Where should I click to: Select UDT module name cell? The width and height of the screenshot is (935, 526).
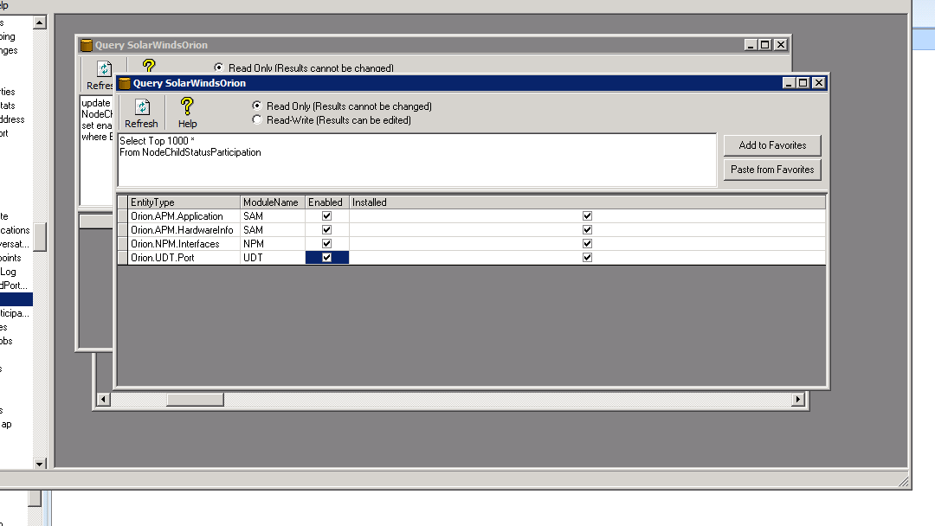pyautogui.click(x=273, y=257)
